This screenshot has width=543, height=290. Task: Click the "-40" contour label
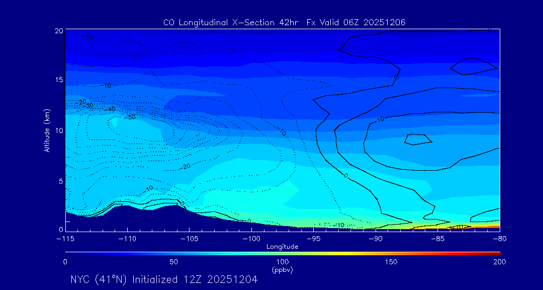click(110, 109)
